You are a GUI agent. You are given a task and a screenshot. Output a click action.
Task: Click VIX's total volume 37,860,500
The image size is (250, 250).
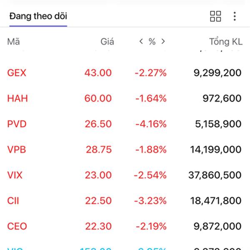[x=215, y=175]
